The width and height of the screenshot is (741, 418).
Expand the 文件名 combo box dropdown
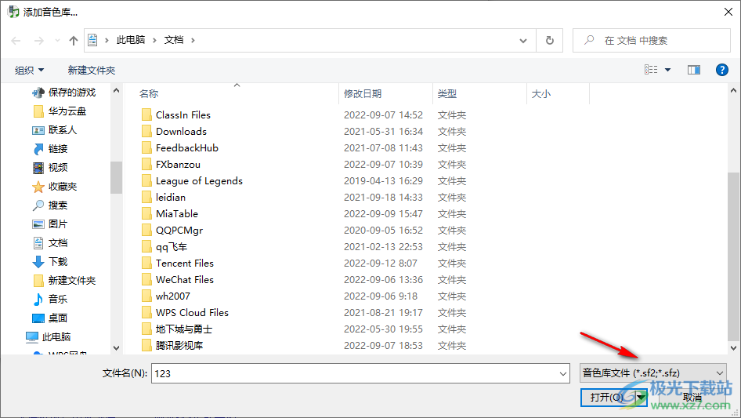point(563,373)
